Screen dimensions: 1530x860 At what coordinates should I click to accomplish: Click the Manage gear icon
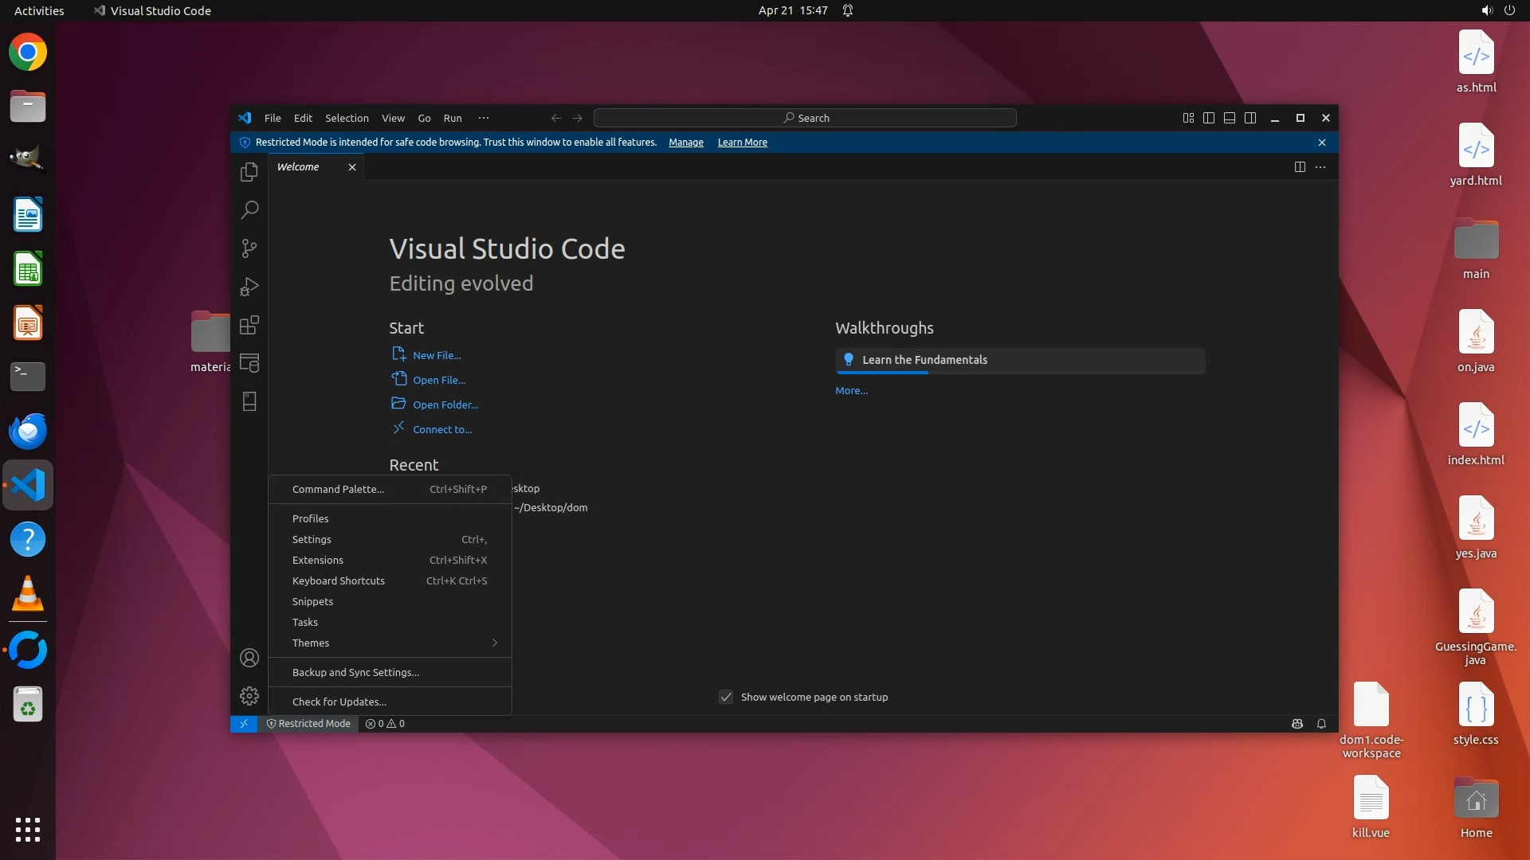point(249,696)
